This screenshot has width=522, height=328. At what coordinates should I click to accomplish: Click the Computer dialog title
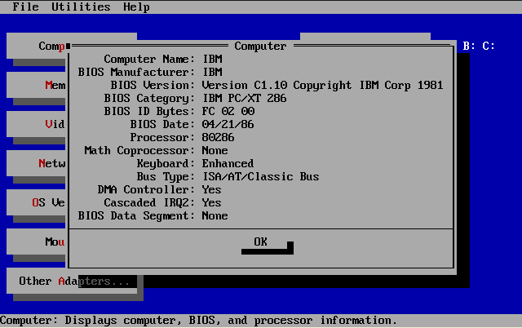pos(261,46)
